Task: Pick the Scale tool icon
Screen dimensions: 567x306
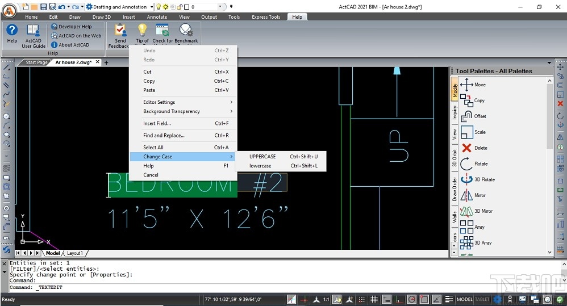Action: (x=467, y=132)
